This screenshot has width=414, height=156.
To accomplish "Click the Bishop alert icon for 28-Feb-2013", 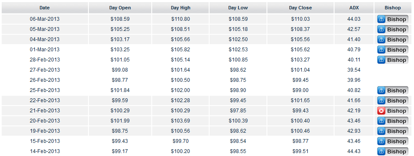I will click(x=381, y=60).
